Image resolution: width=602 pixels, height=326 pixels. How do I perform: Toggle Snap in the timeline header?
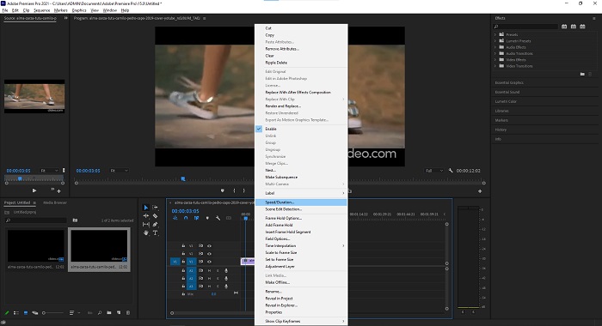point(186,219)
